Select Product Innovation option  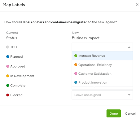[102, 82]
